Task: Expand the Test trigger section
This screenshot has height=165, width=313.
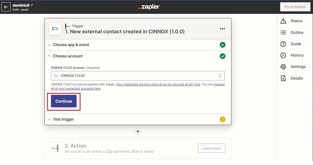Action: point(138,119)
